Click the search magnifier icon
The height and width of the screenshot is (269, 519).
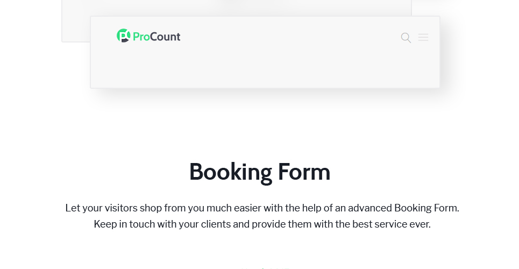click(x=406, y=38)
